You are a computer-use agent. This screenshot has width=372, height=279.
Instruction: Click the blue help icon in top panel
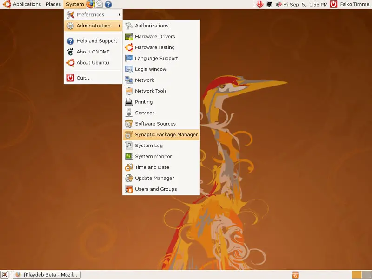[108, 4]
